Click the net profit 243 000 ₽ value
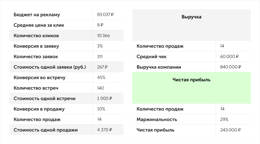 231,130
